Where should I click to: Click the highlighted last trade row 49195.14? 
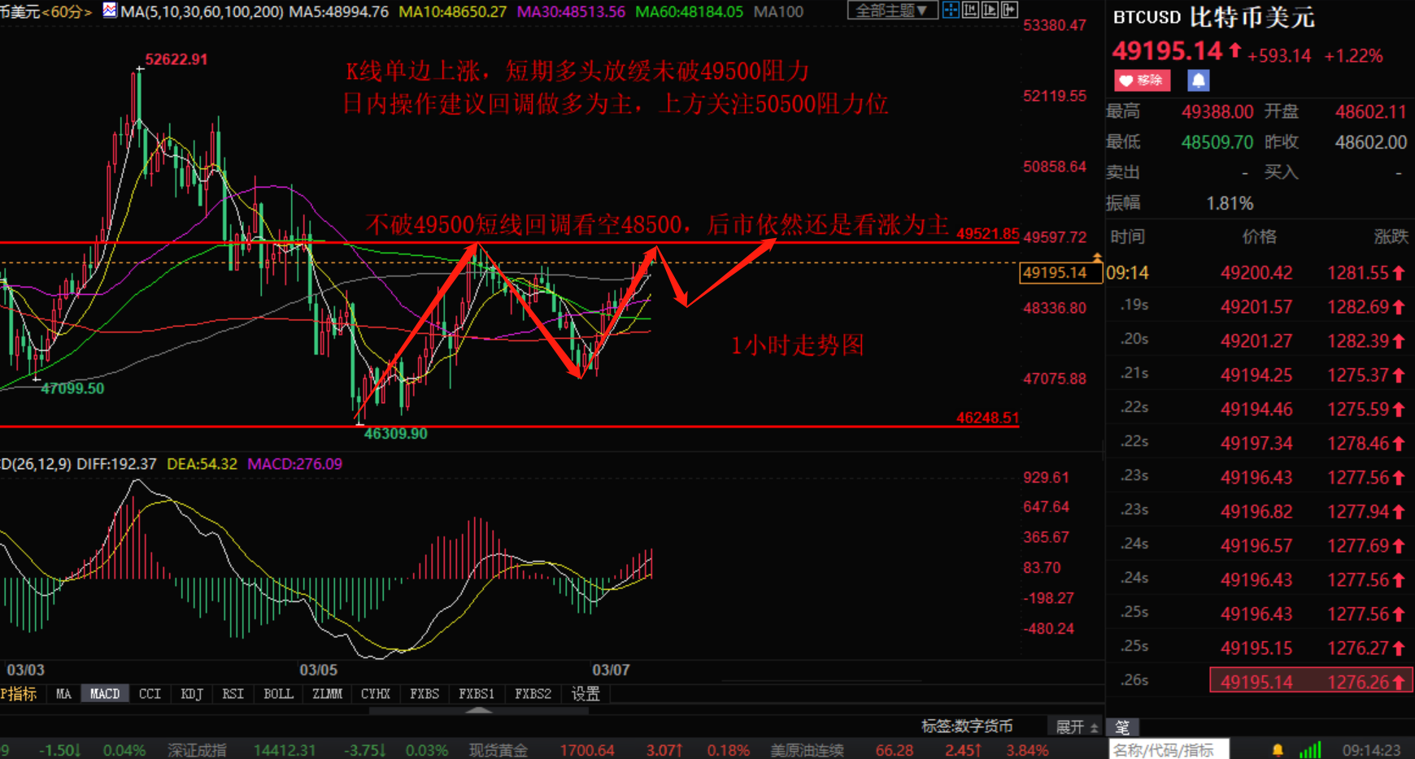[1311, 682]
